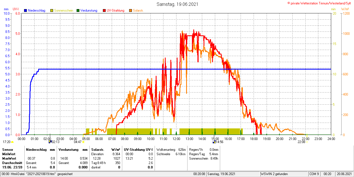
Task: Click the Regen/1h 0.0mm entry
Action: click(x=204, y=150)
